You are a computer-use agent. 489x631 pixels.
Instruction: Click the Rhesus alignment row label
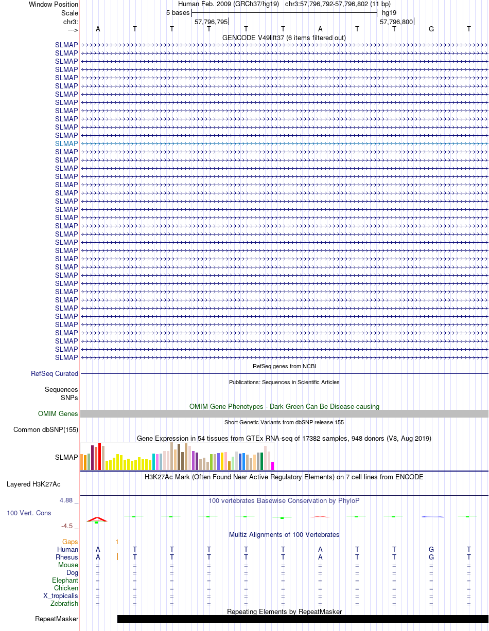67,557
